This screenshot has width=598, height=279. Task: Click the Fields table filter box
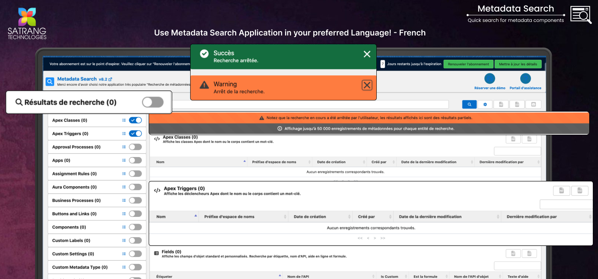[517, 266]
